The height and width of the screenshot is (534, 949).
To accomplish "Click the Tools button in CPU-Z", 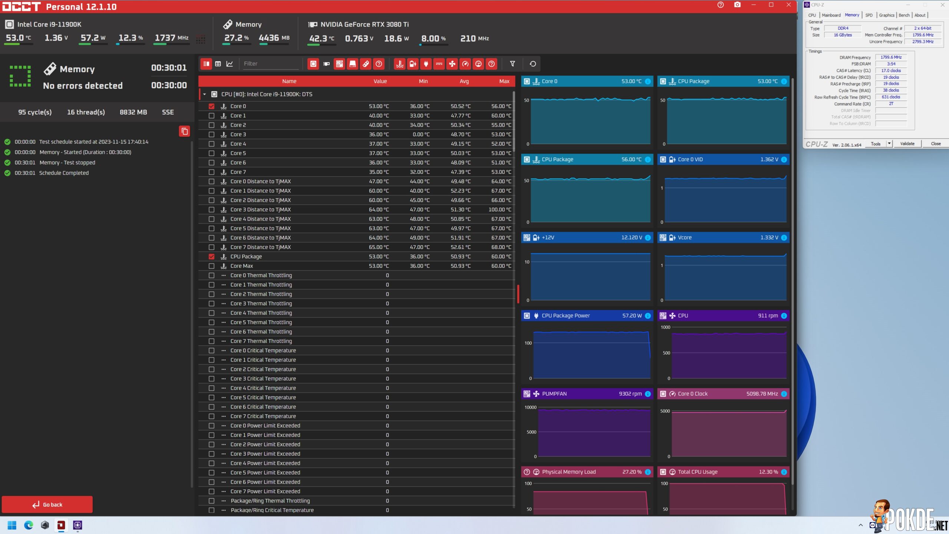I will tap(876, 144).
